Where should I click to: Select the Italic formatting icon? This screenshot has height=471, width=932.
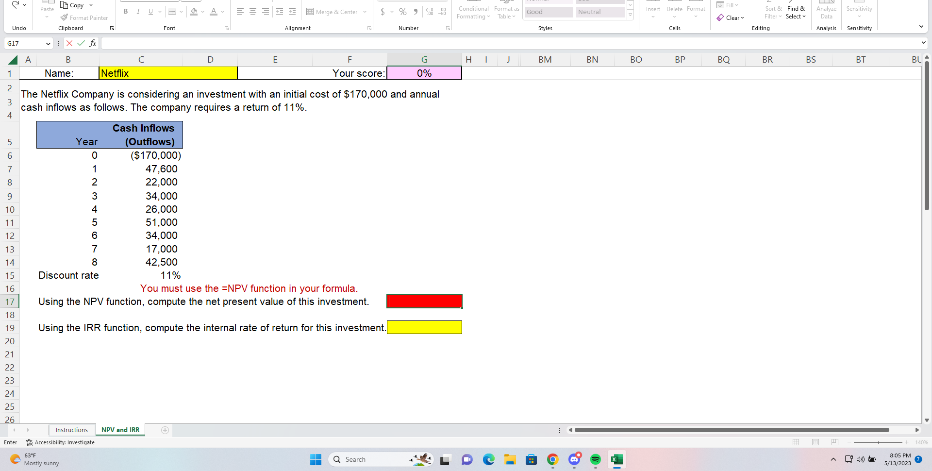coord(138,11)
